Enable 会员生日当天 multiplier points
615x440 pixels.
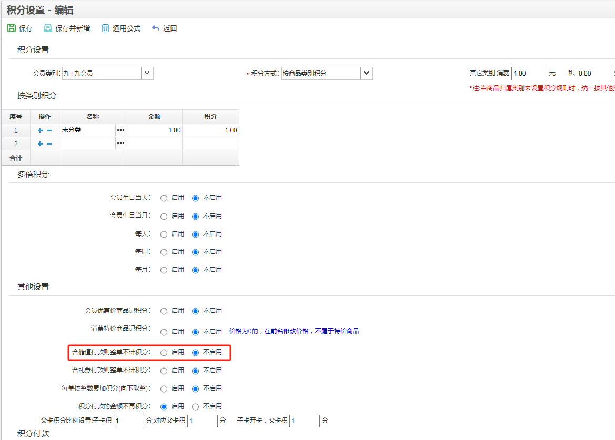point(164,198)
